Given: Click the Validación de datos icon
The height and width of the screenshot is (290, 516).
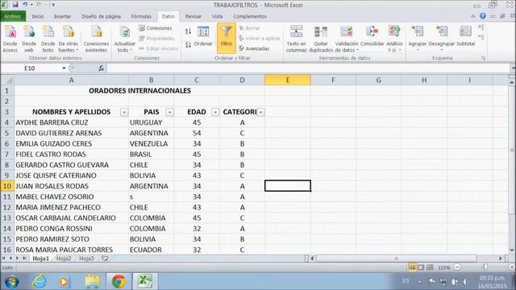Looking at the screenshot, I should (347, 32).
